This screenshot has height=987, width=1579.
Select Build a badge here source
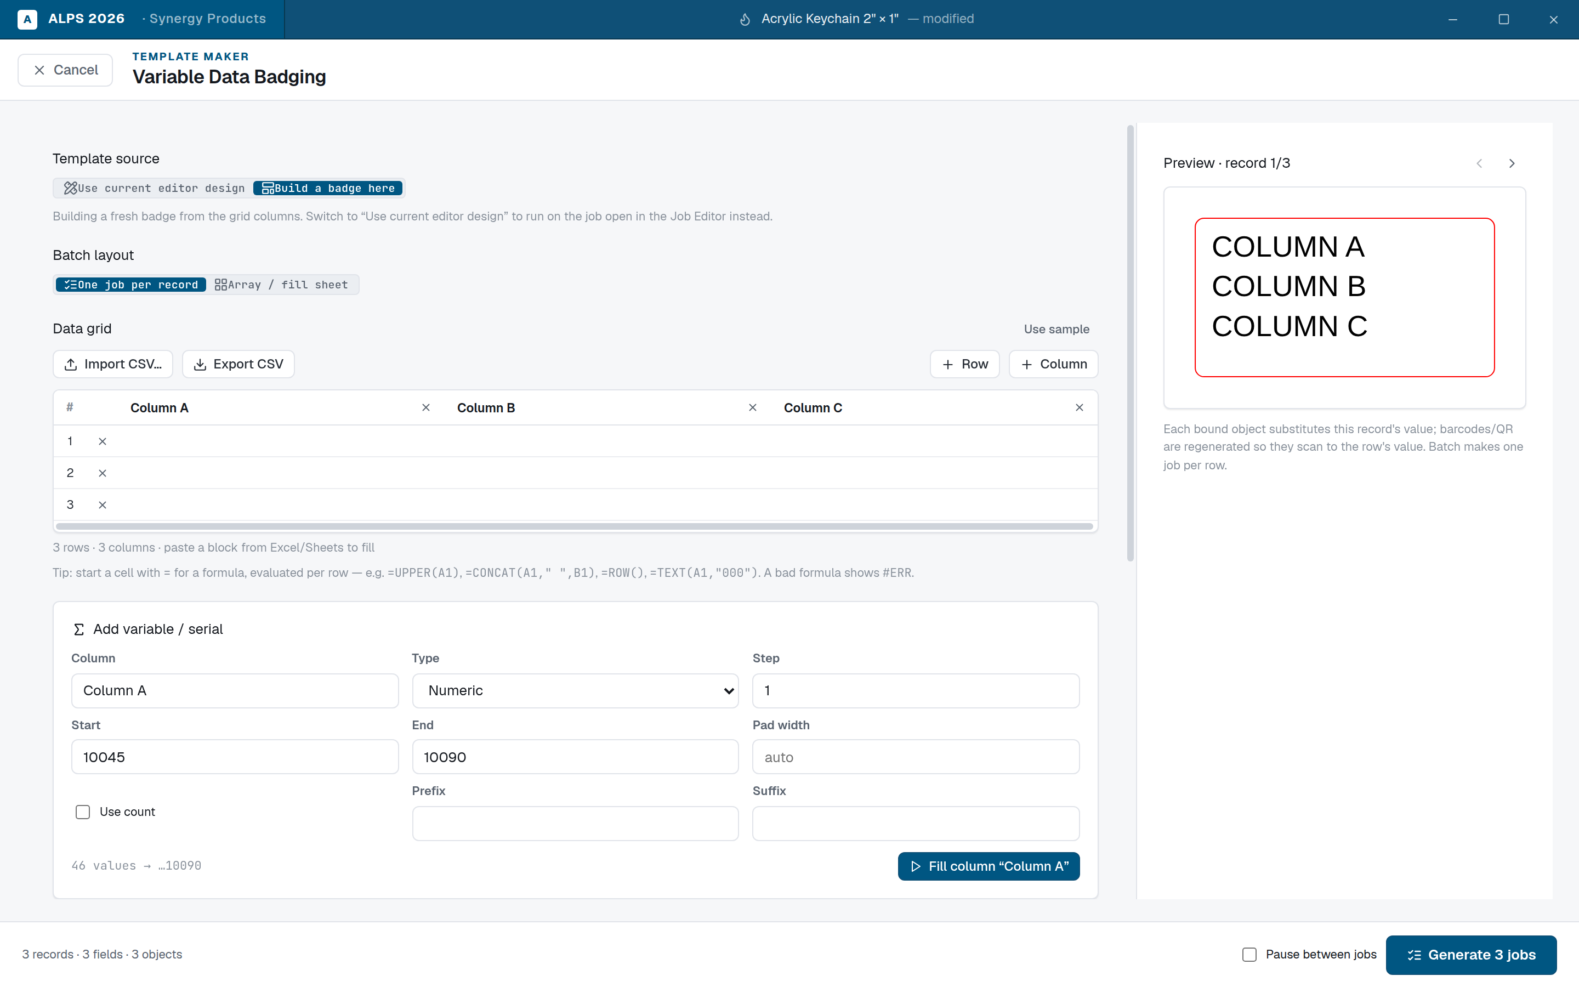pyautogui.click(x=328, y=189)
